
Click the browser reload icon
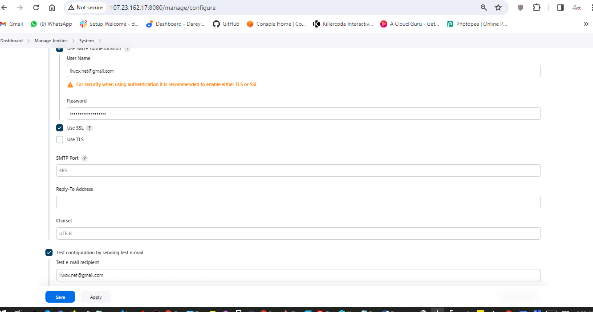36,8
